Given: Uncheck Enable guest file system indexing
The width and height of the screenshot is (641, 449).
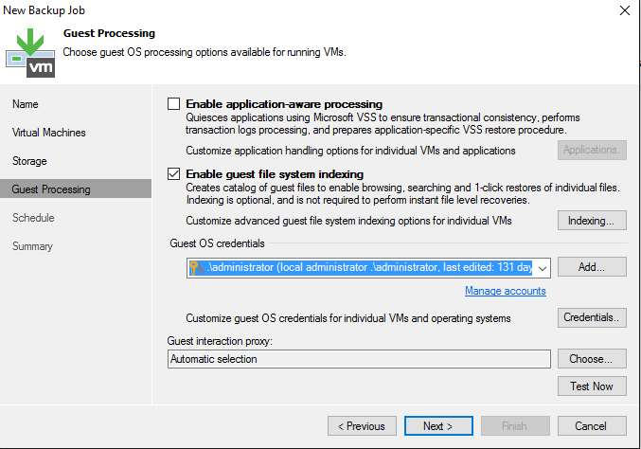Looking at the screenshot, I should click(173, 173).
